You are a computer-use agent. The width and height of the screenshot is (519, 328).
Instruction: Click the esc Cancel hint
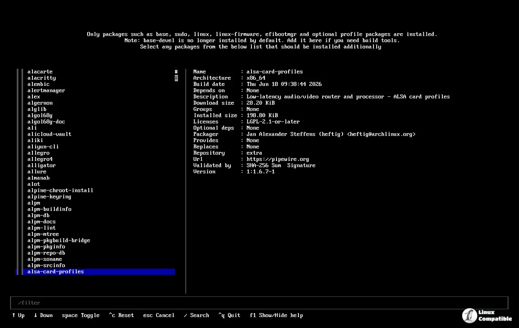[x=159, y=315]
